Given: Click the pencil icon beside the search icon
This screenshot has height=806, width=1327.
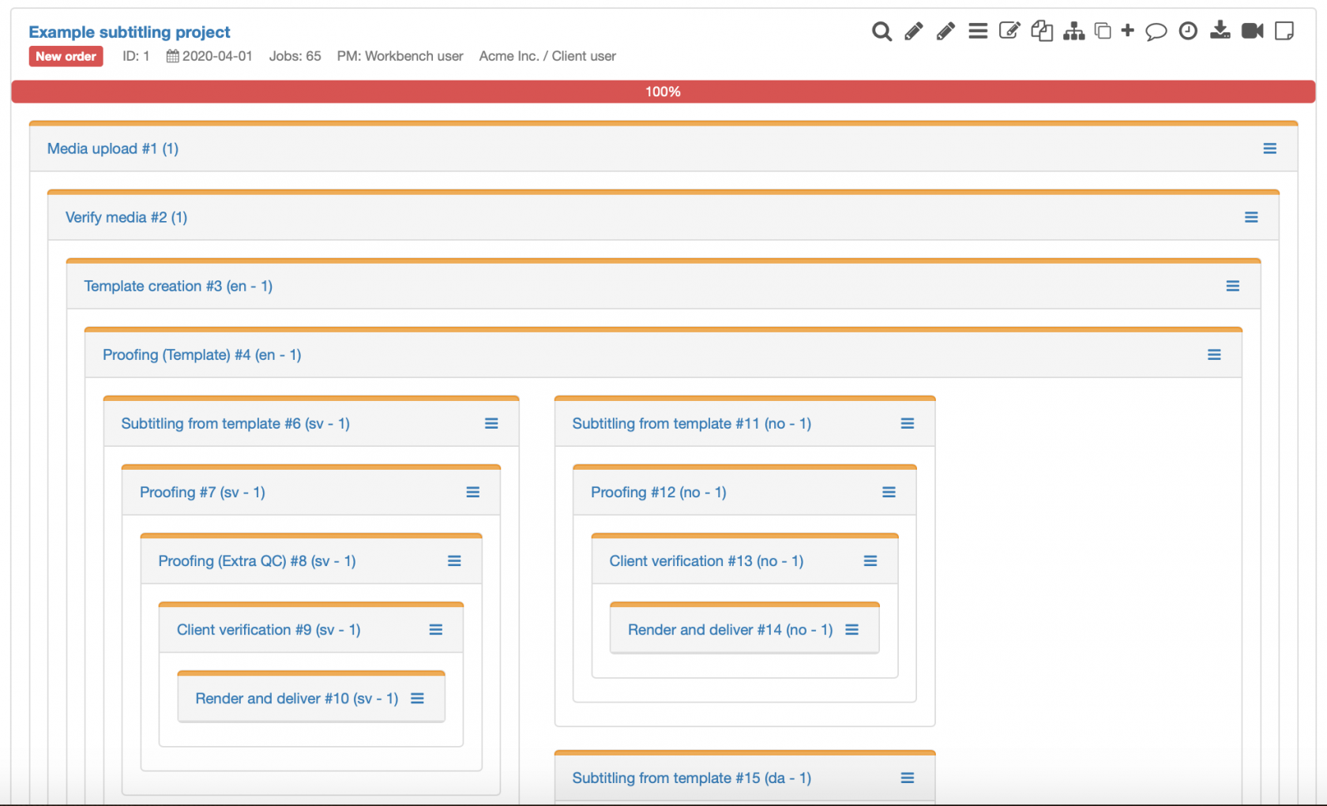Looking at the screenshot, I should [x=914, y=32].
